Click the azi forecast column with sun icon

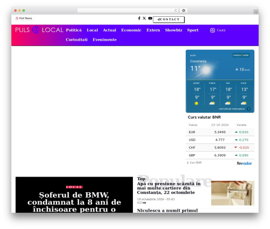coord(197,93)
